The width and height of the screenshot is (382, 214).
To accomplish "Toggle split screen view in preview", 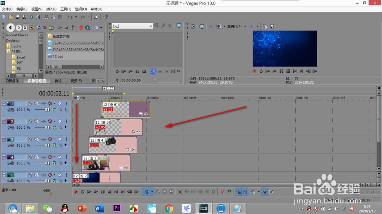I will coord(219,26).
